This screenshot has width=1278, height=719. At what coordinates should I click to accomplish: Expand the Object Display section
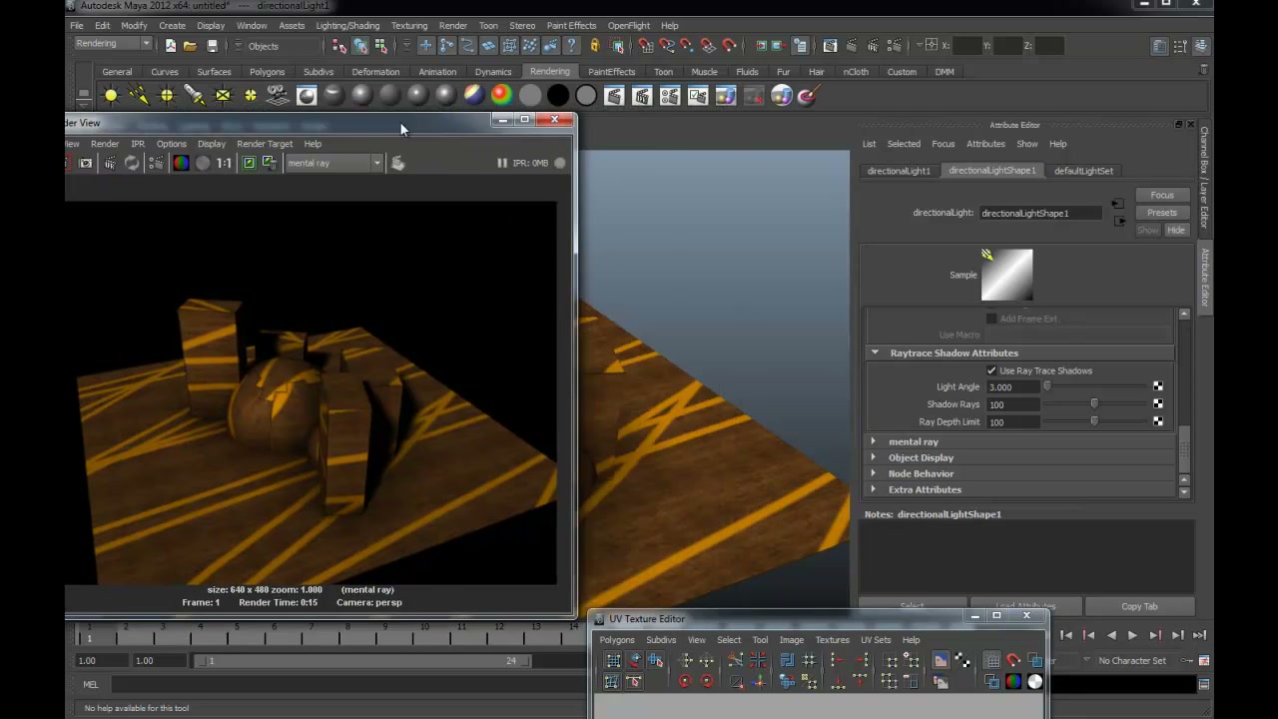(x=874, y=457)
